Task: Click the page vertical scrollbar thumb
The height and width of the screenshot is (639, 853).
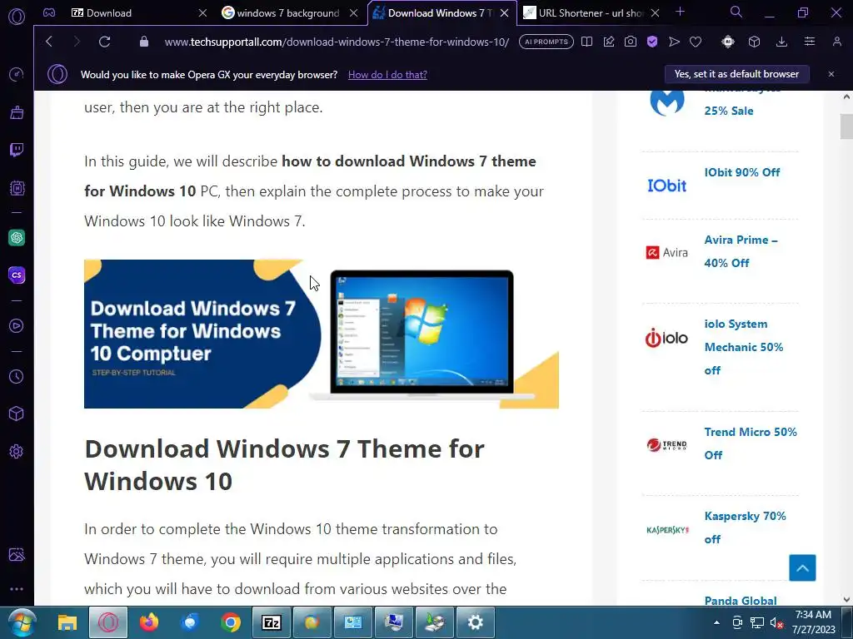Action: (x=846, y=126)
